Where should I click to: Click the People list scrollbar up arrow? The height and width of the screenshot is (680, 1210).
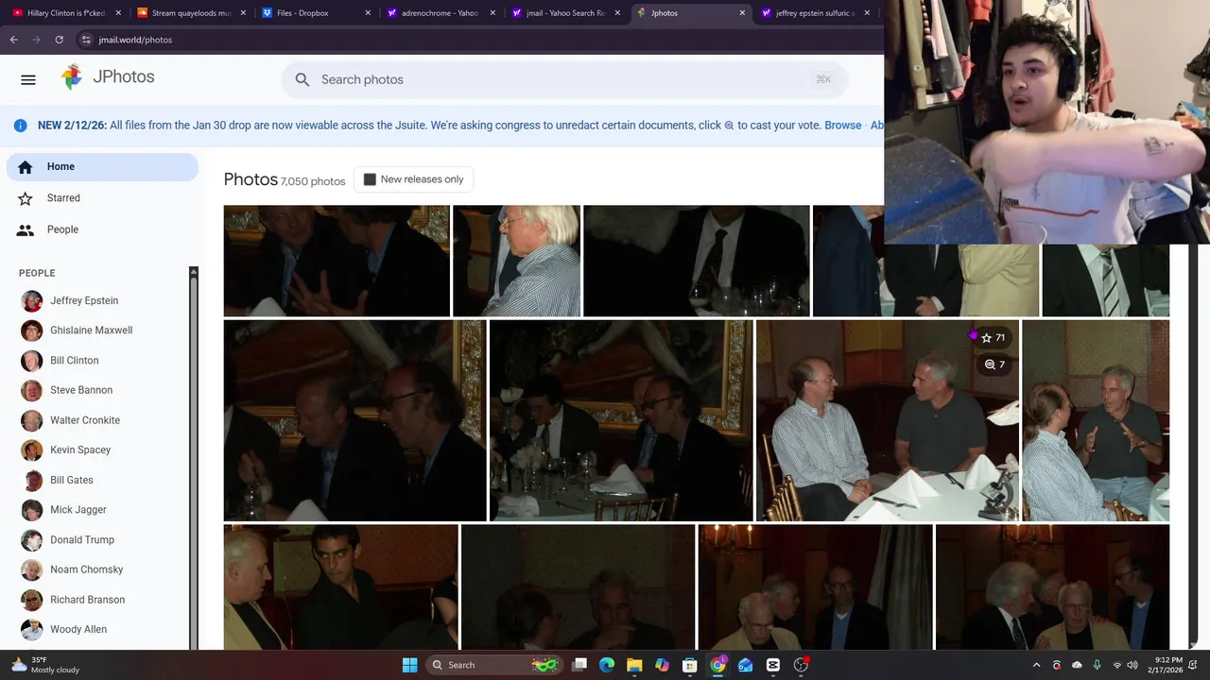[194, 272]
